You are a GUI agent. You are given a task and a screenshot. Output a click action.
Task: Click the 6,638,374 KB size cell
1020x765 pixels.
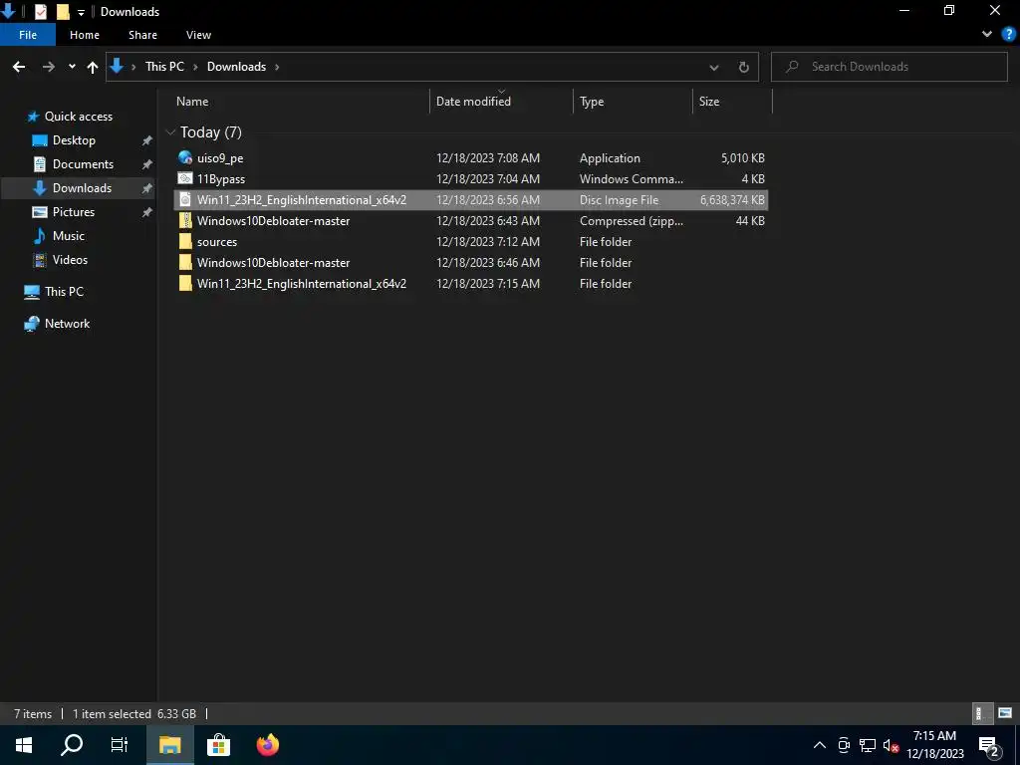click(732, 199)
